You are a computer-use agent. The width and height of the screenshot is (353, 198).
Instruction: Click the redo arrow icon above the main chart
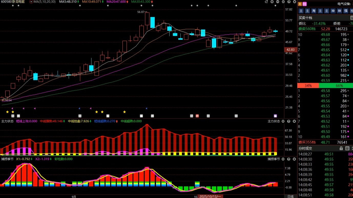pyautogui.click(x=266, y=2)
